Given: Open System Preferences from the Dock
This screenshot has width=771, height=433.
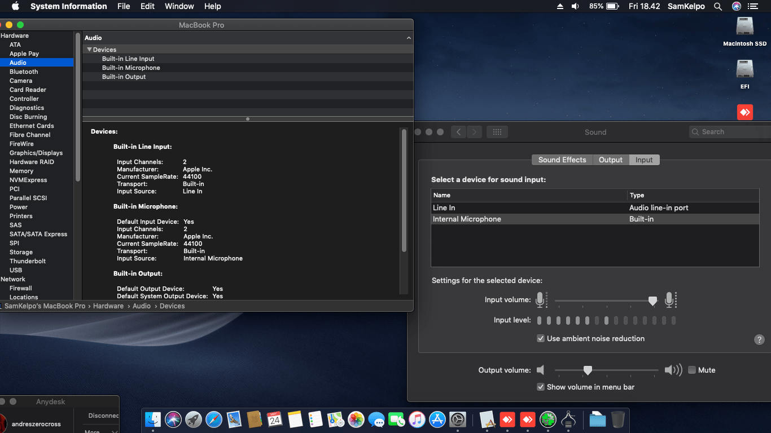Looking at the screenshot, I should click(x=457, y=419).
